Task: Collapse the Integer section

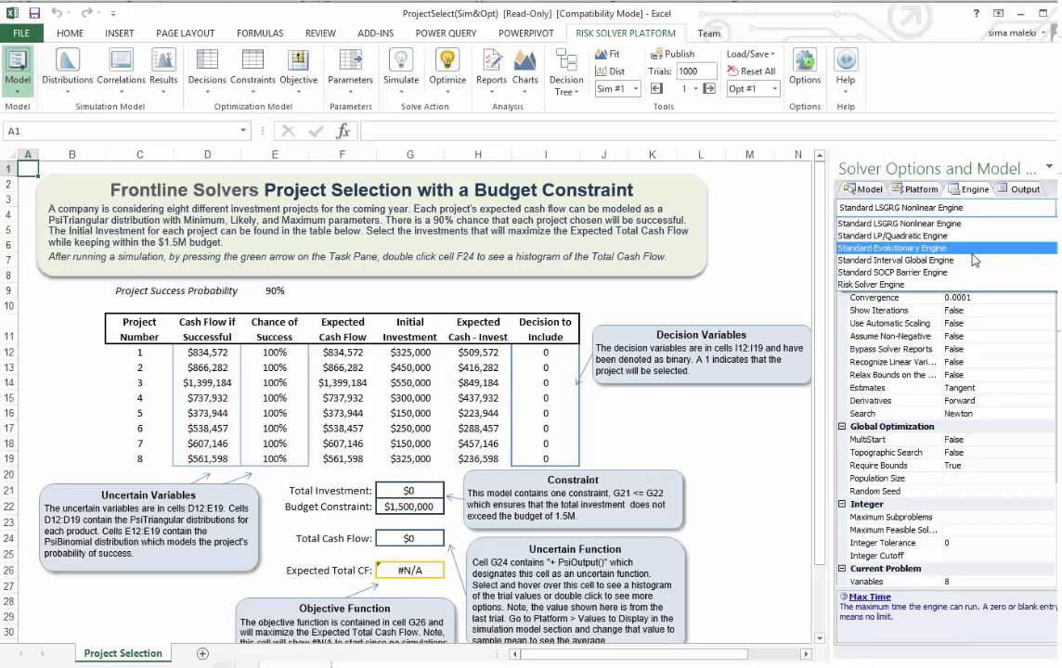Action: (842, 504)
